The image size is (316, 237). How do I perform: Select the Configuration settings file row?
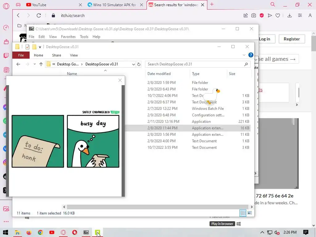click(188, 115)
